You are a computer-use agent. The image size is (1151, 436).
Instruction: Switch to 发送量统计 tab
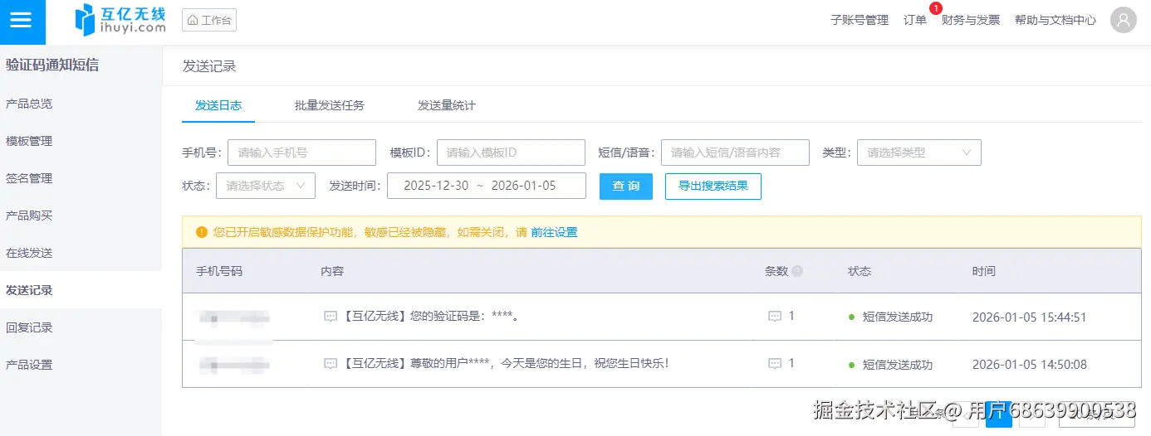click(x=447, y=105)
